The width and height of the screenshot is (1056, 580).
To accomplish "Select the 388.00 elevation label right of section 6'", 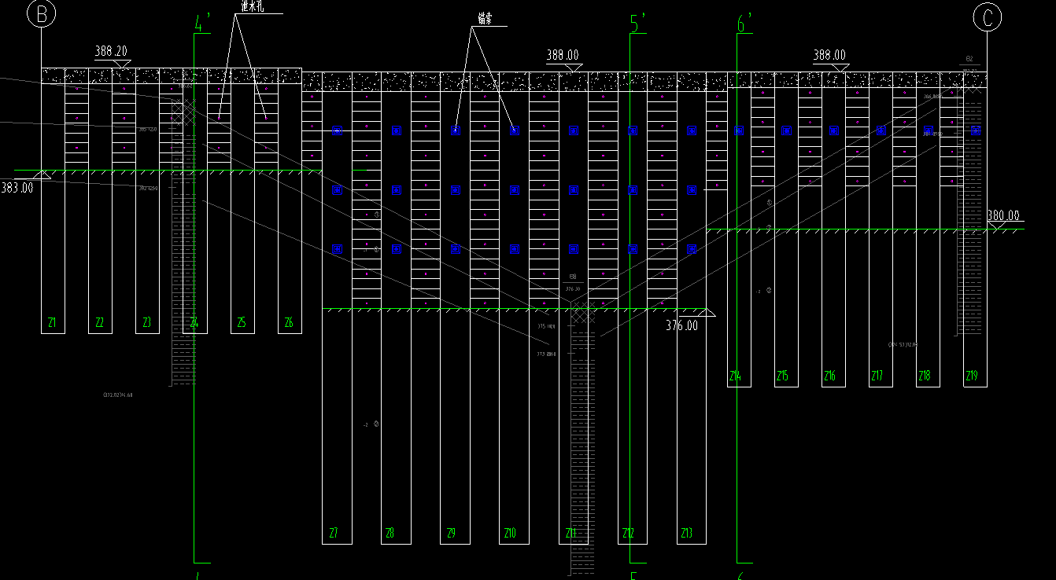I will [x=829, y=55].
